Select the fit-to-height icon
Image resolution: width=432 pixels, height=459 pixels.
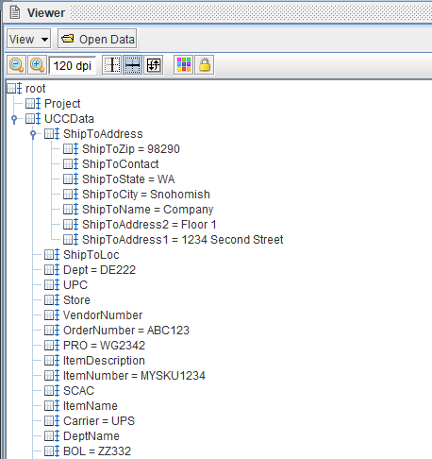[112, 65]
